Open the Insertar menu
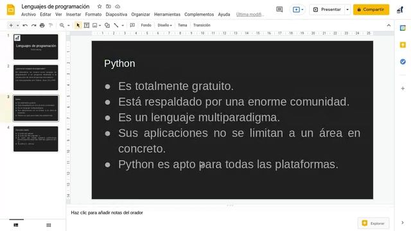Image resolution: width=411 pixels, height=231 pixels. click(x=73, y=14)
